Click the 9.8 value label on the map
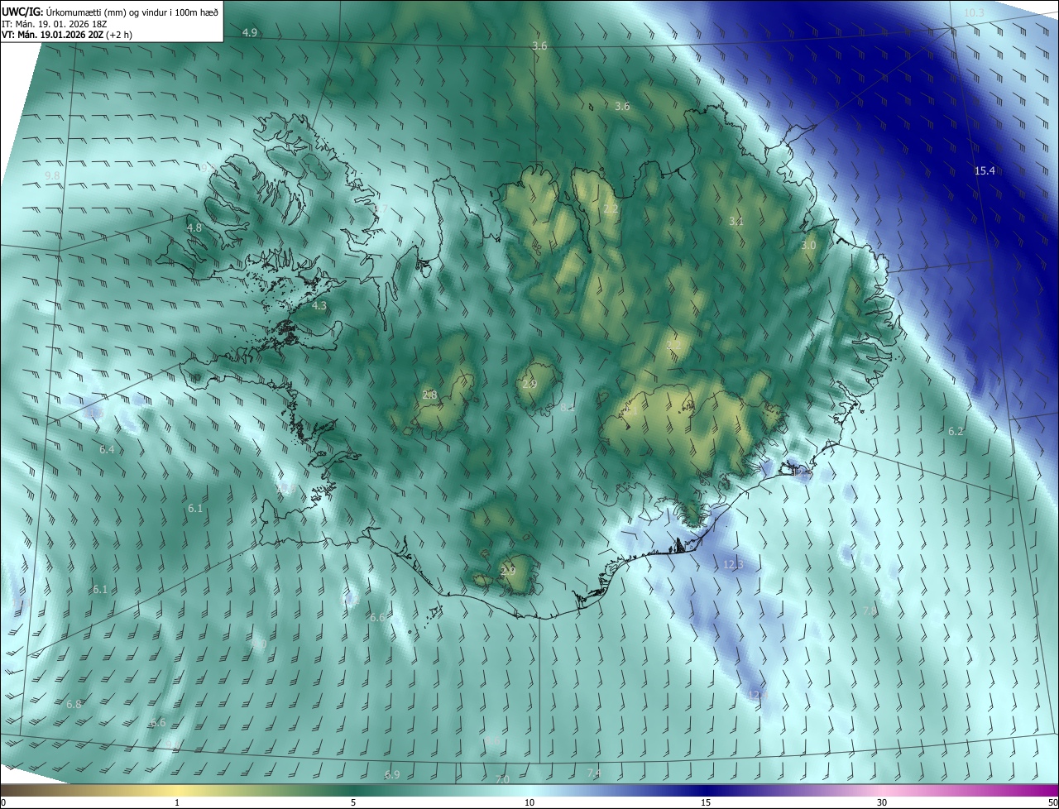The width and height of the screenshot is (1059, 809). click(52, 176)
